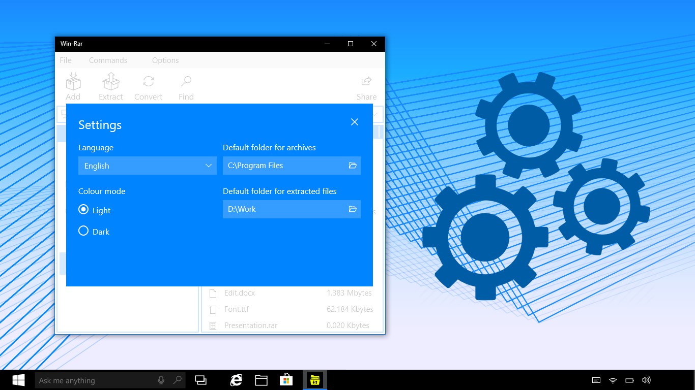Select the Presentation.rar file name
Screen dimensions: 695x390
tap(251, 326)
